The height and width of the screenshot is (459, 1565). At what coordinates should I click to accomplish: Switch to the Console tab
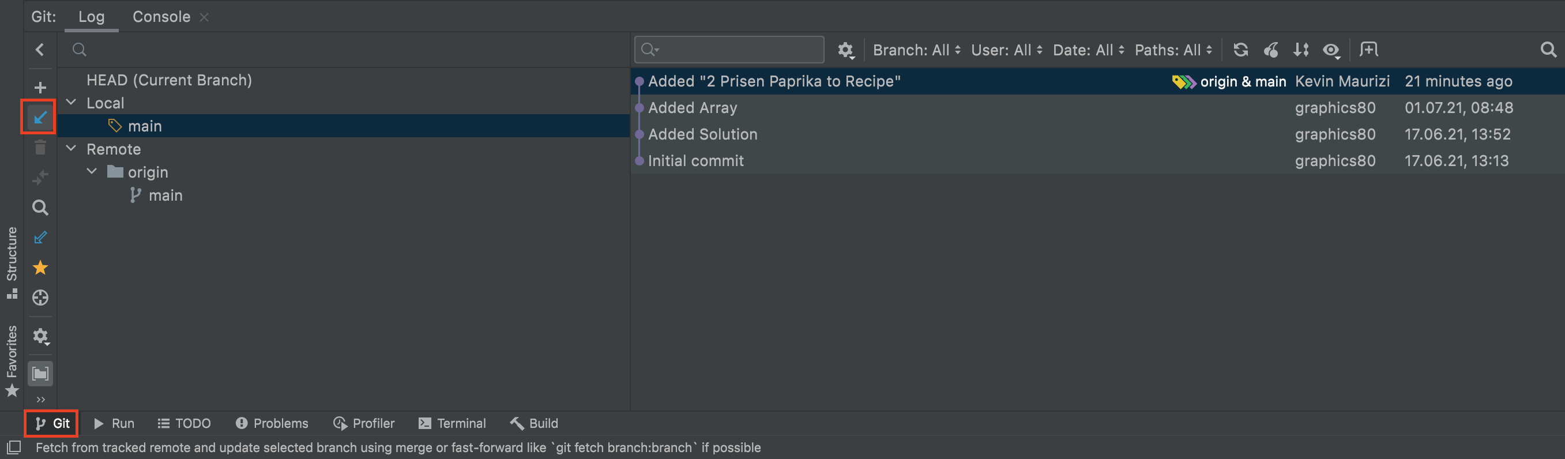point(161,17)
